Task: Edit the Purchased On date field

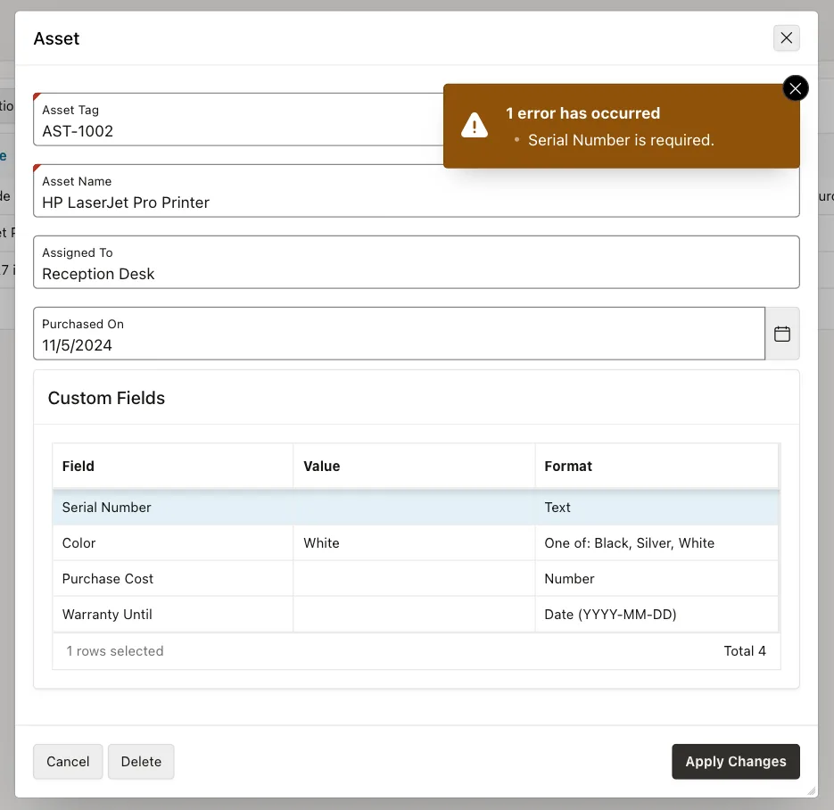Action: 399,334
